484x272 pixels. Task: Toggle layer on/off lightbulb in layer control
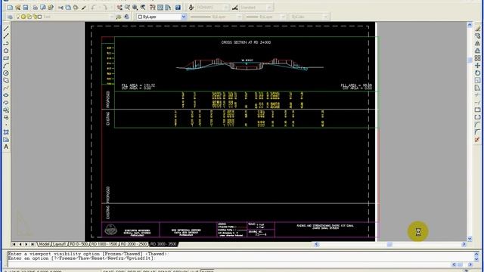pyautogui.click(x=18, y=17)
